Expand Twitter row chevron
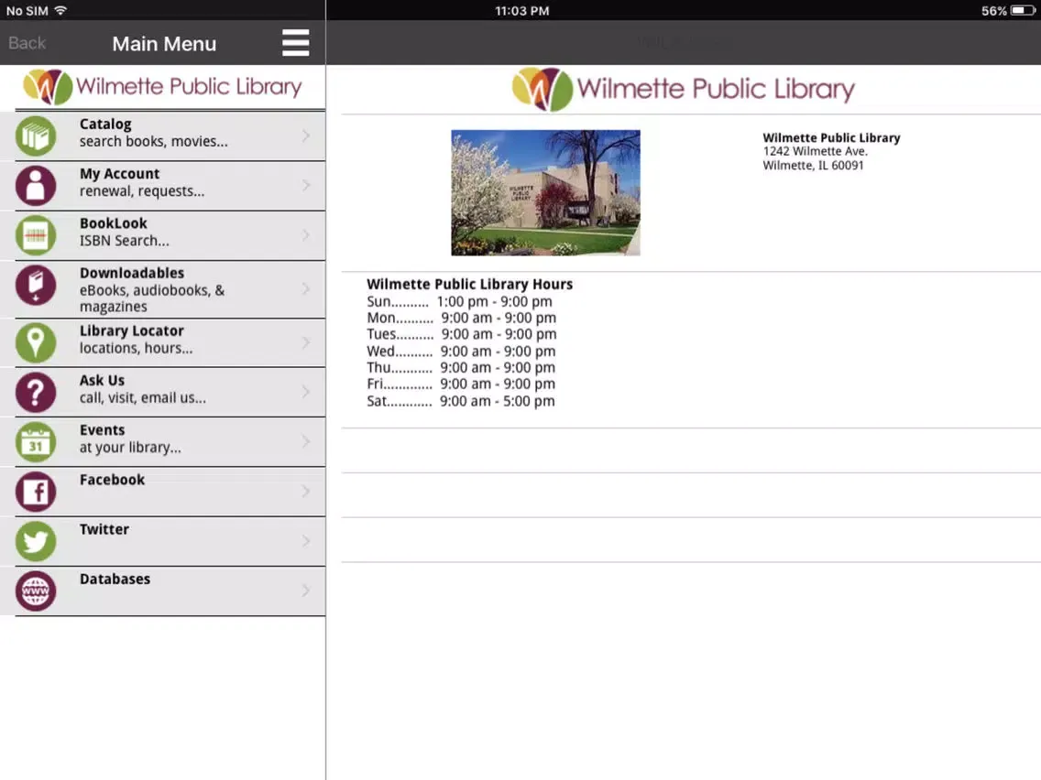Viewport: 1041px width, 780px height. click(x=305, y=541)
